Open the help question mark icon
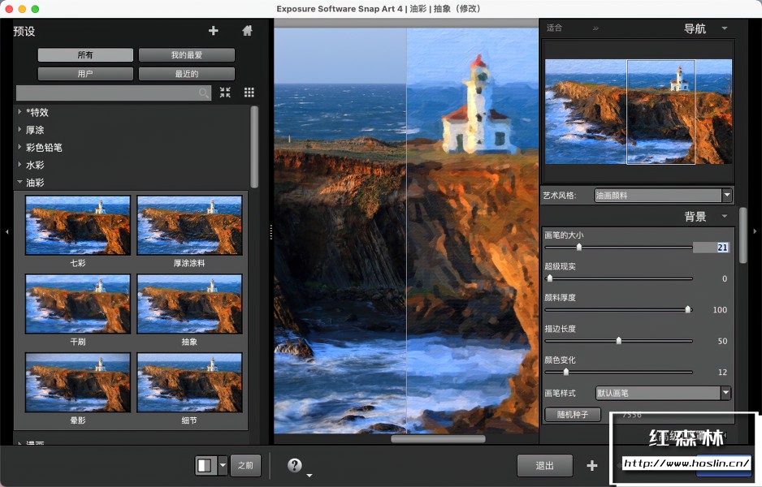This screenshot has width=762, height=487. click(x=294, y=464)
